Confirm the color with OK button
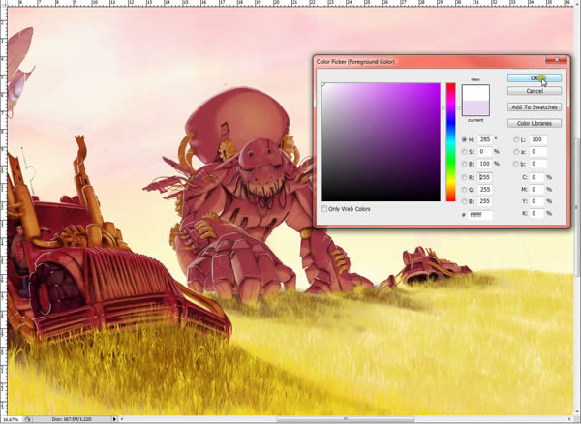This screenshot has height=424, width=581. coord(535,77)
